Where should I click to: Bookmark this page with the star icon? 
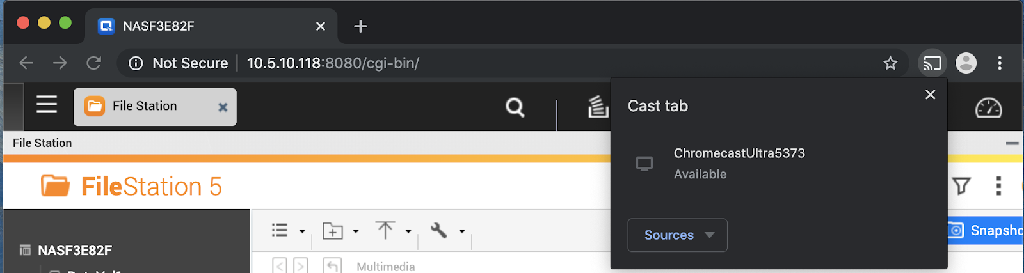pyautogui.click(x=890, y=63)
